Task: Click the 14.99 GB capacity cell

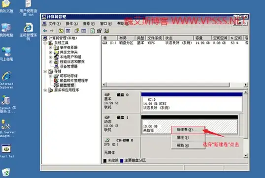Action: pos(202,43)
